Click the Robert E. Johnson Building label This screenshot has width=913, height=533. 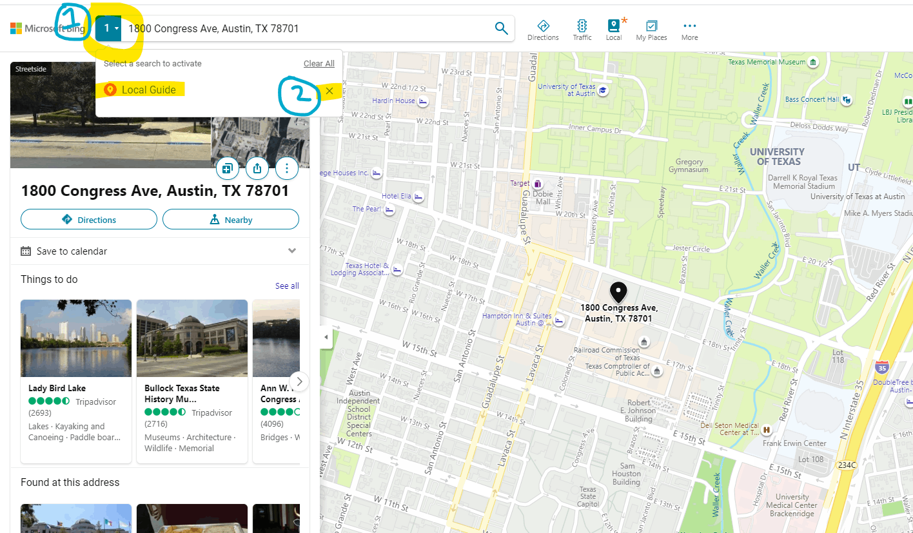pyautogui.click(x=638, y=411)
